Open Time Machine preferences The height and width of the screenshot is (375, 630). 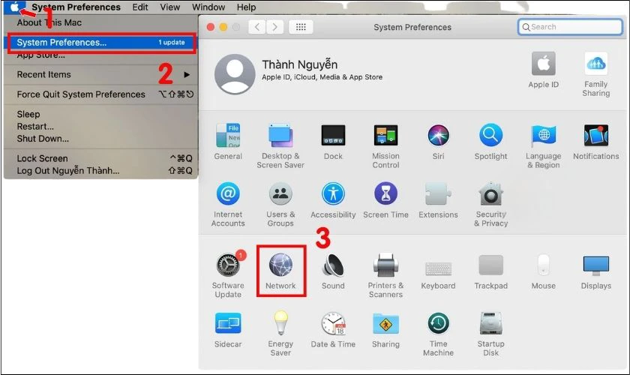click(438, 334)
